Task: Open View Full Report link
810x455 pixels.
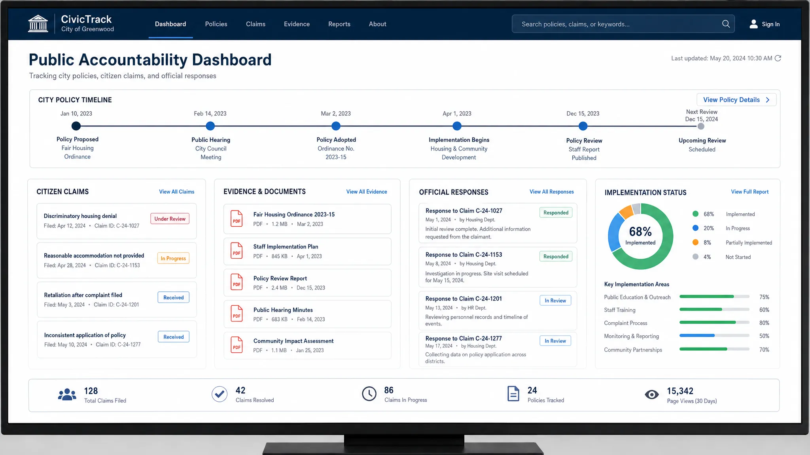Action: [x=749, y=192]
